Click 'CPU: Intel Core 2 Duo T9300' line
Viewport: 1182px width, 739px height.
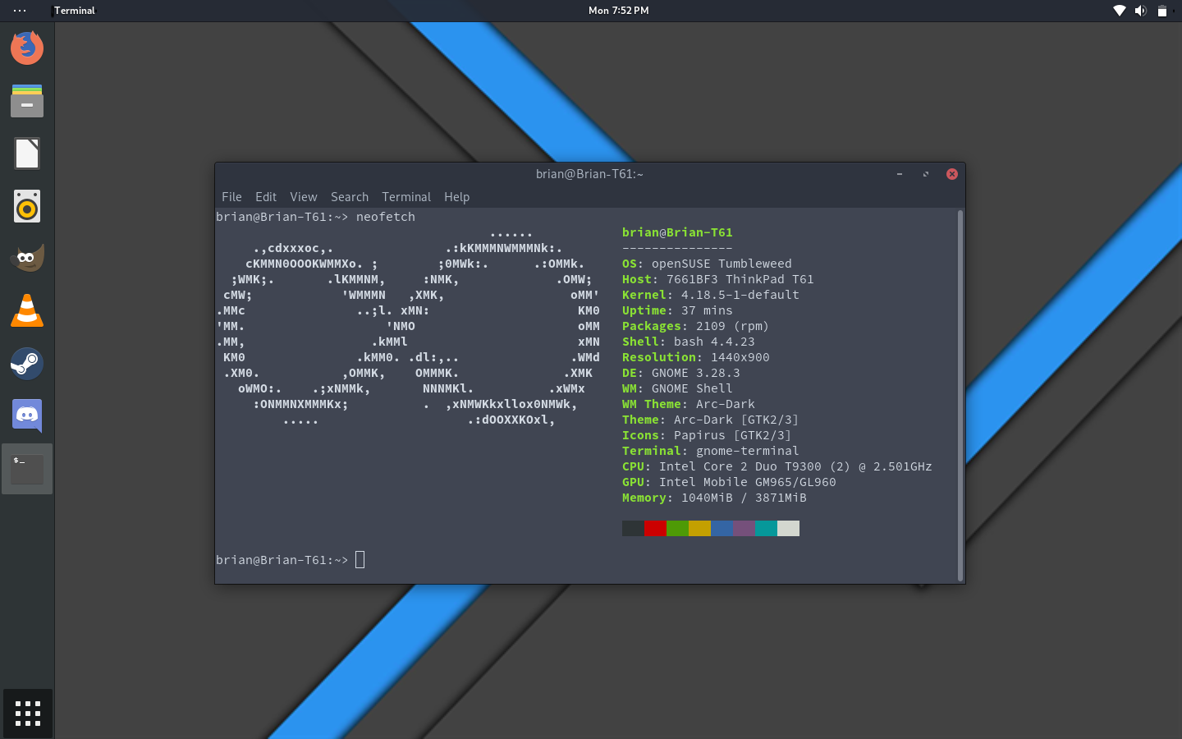777,466
